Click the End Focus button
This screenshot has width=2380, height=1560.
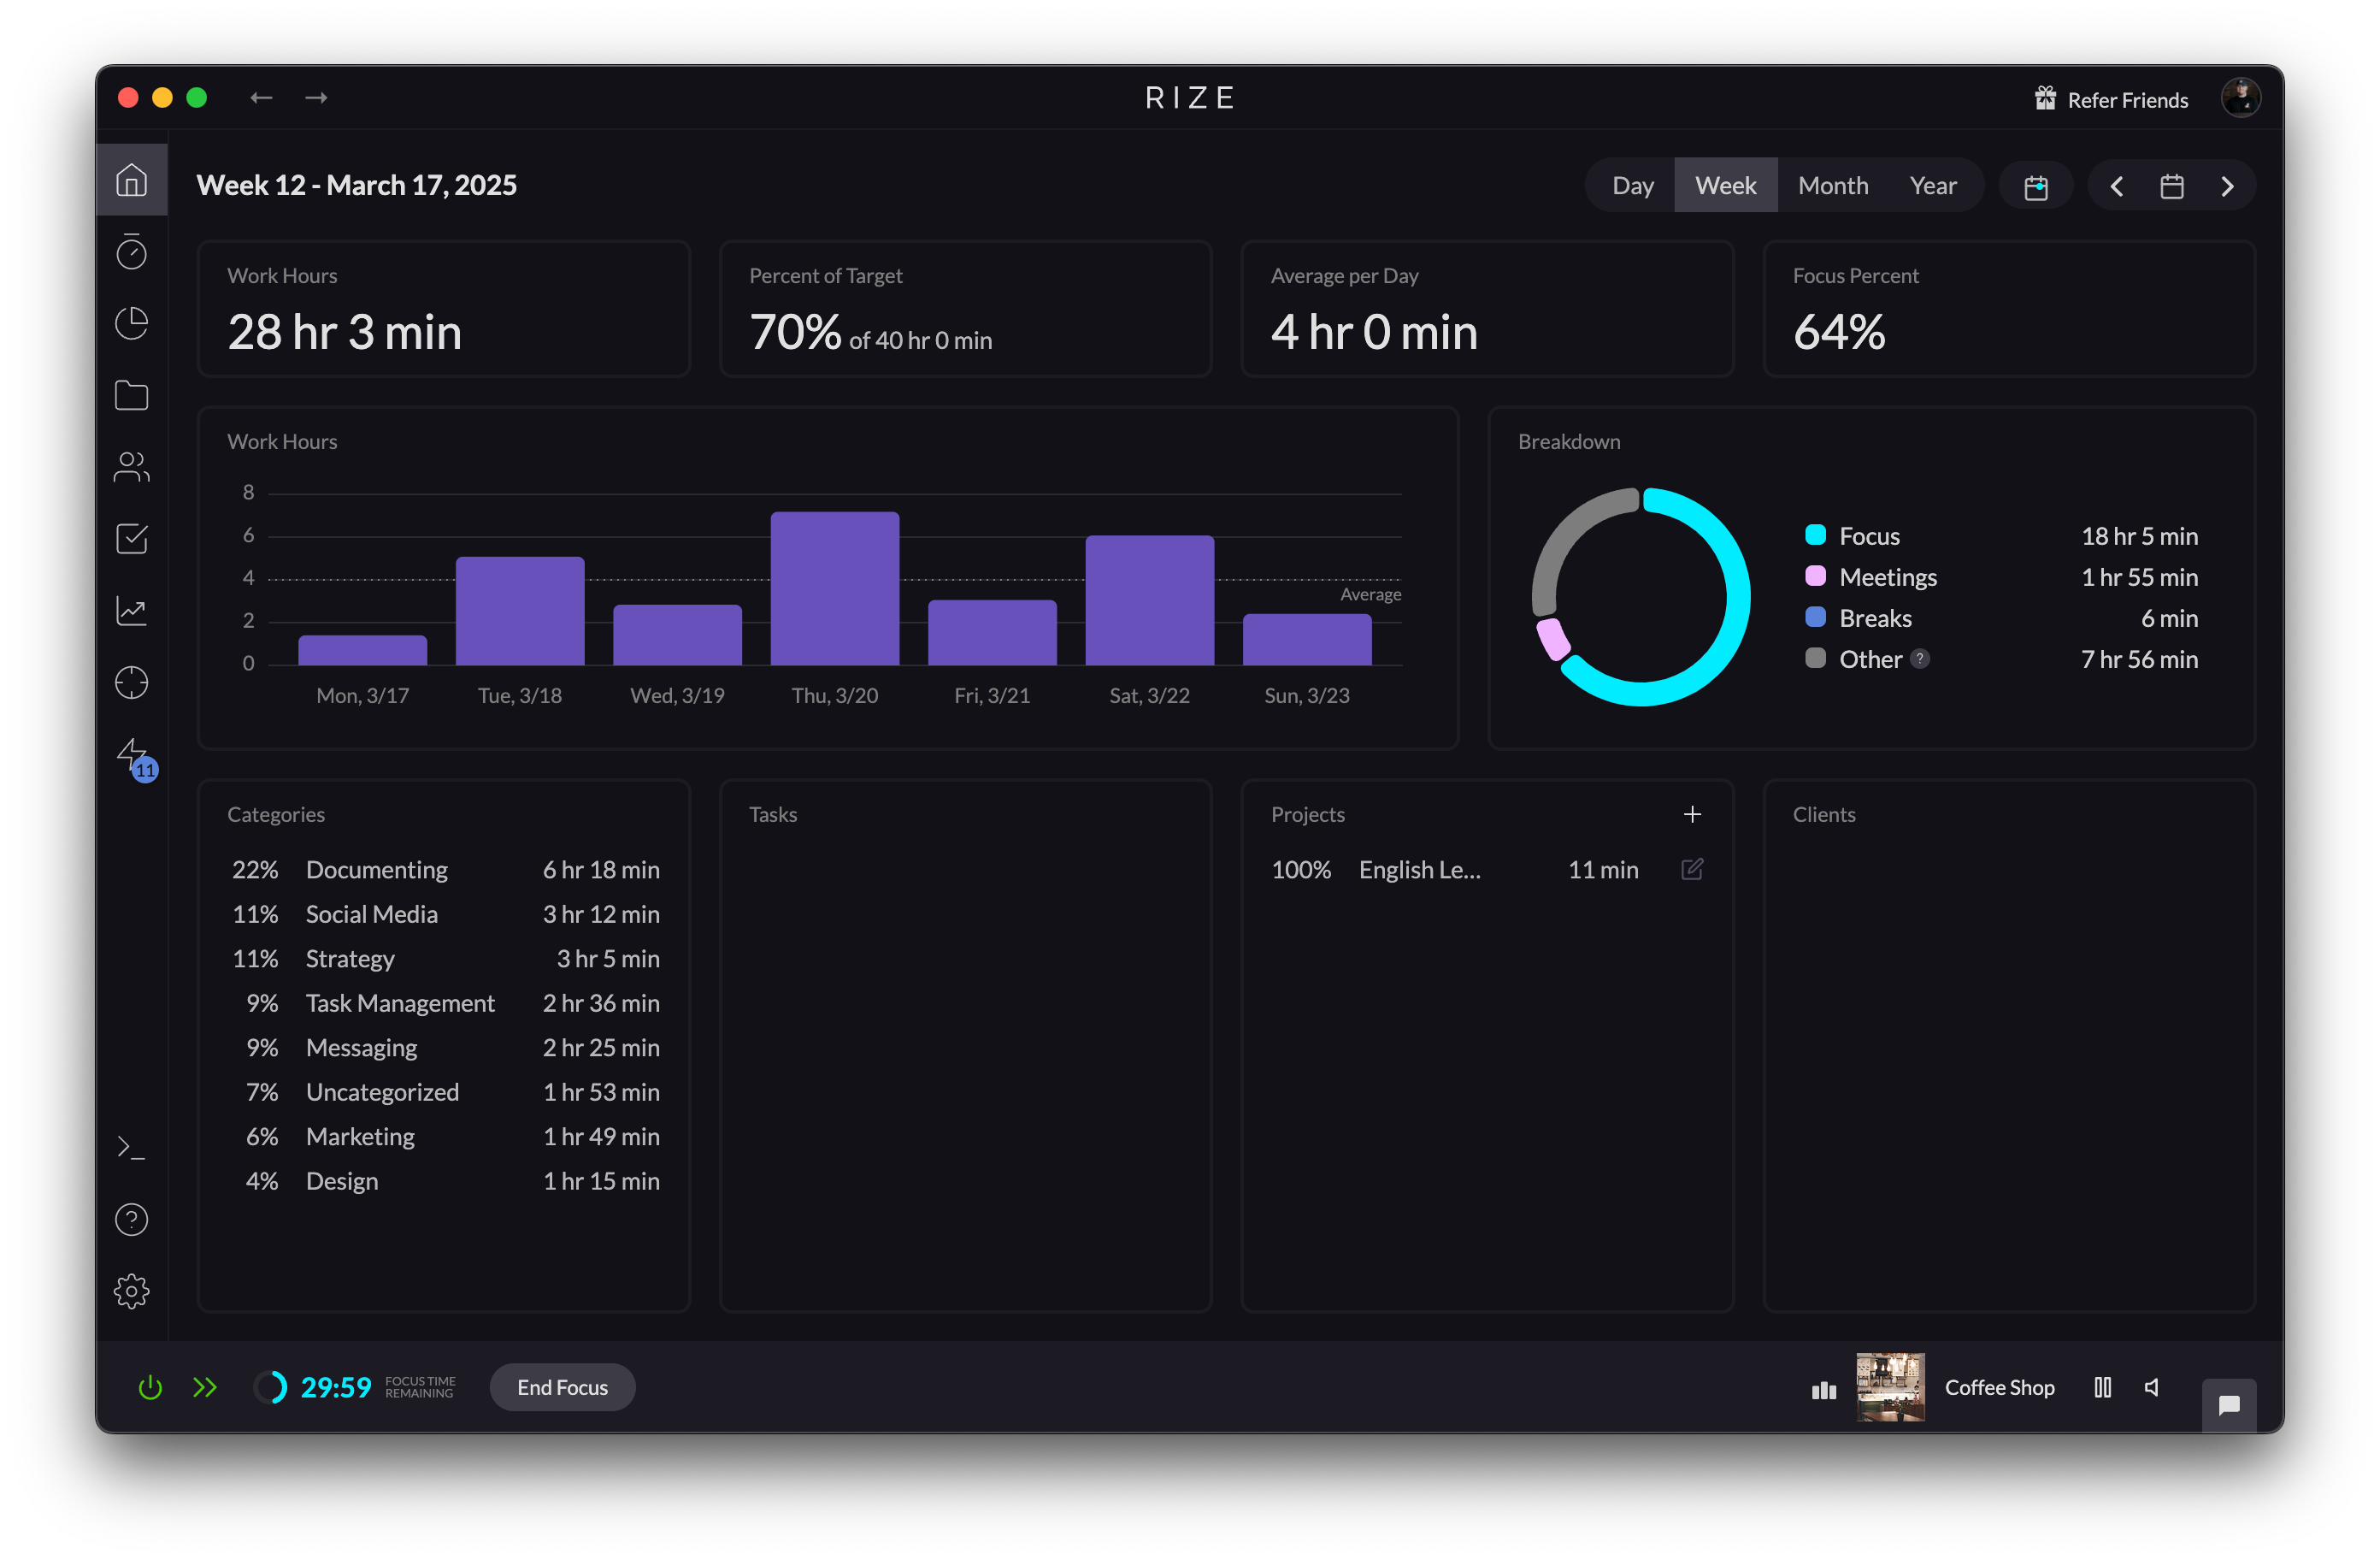pyautogui.click(x=562, y=1387)
